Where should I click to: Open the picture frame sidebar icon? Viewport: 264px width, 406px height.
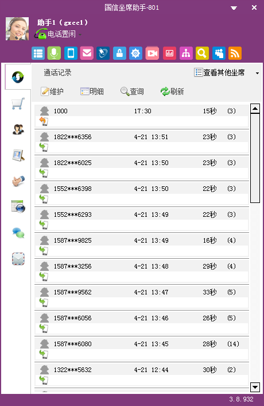18,155
